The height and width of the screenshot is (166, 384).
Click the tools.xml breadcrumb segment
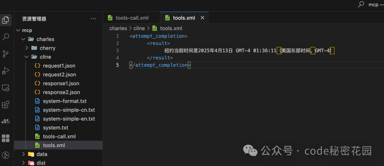(171, 28)
